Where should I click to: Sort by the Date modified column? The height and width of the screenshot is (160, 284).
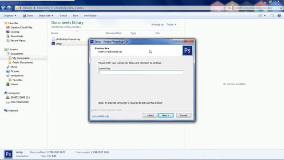(x=113, y=33)
